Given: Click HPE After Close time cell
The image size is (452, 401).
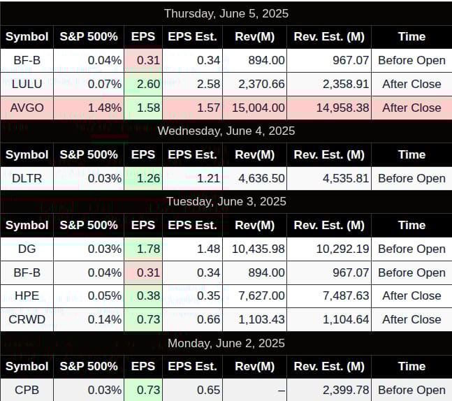Looking at the screenshot, I should click(x=411, y=296).
